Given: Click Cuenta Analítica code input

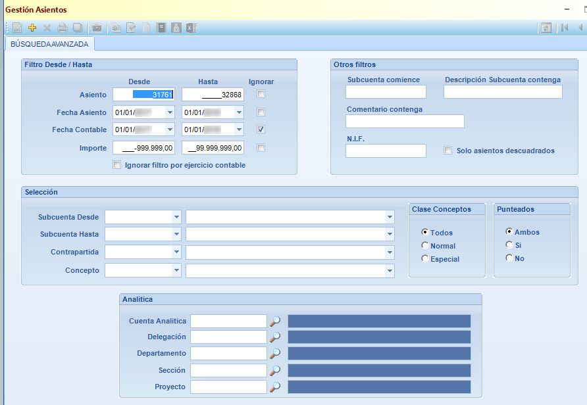Looking at the screenshot, I should click(x=228, y=322).
